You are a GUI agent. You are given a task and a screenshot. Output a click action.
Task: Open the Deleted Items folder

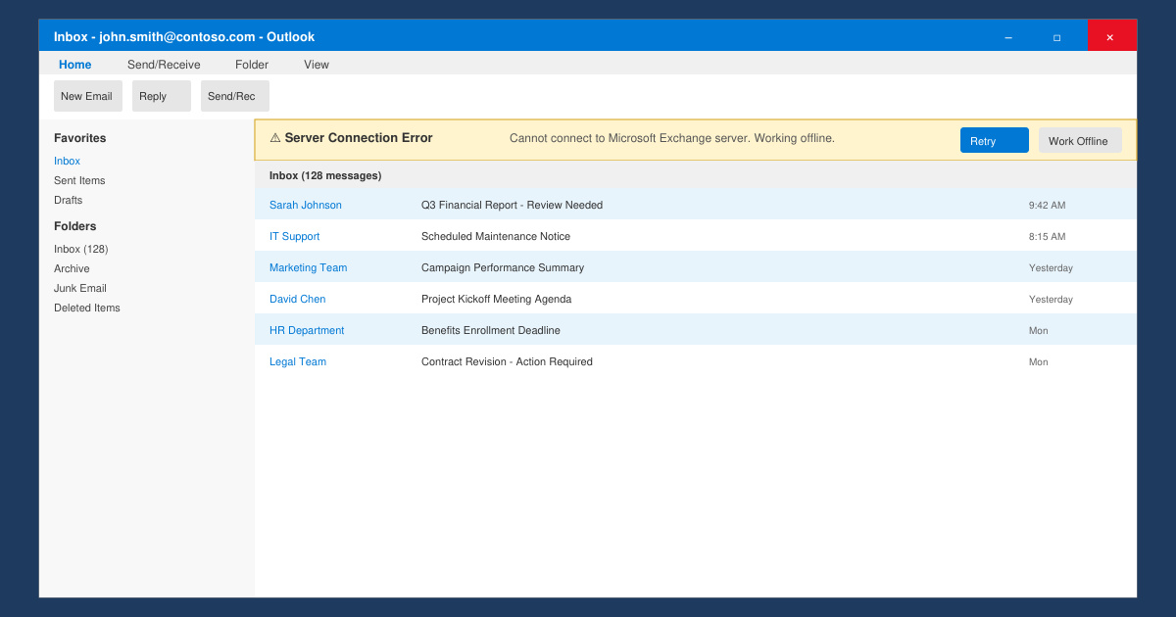coord(87,308)
